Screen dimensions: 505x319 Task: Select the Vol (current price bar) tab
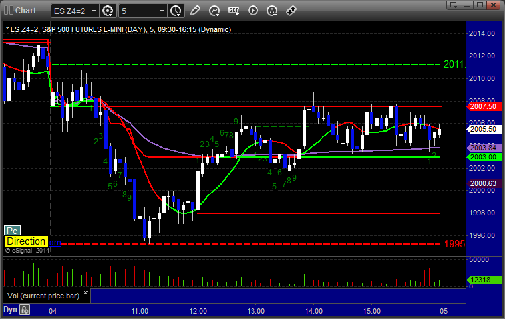43,296
